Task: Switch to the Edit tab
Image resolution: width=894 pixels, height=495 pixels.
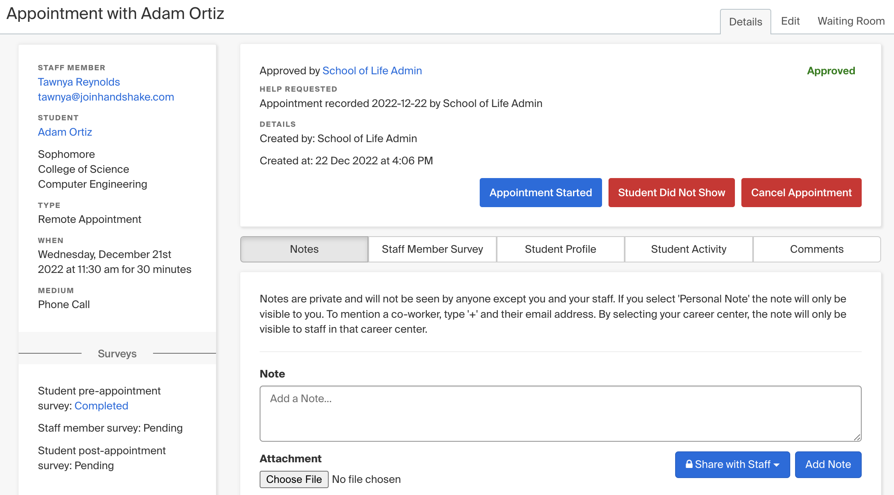Action: [789, 21]
